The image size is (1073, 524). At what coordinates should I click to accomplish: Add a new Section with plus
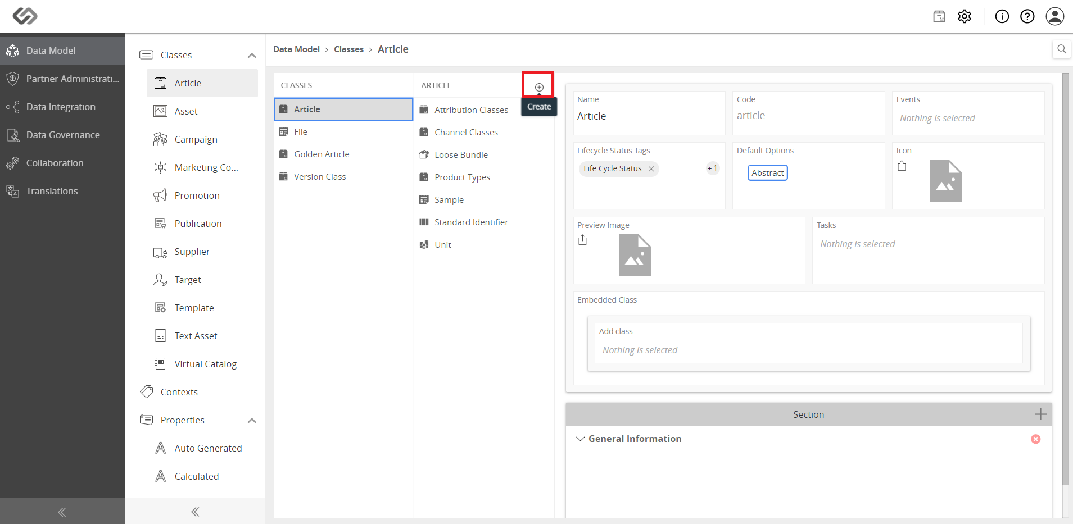tap(1040, 414)
